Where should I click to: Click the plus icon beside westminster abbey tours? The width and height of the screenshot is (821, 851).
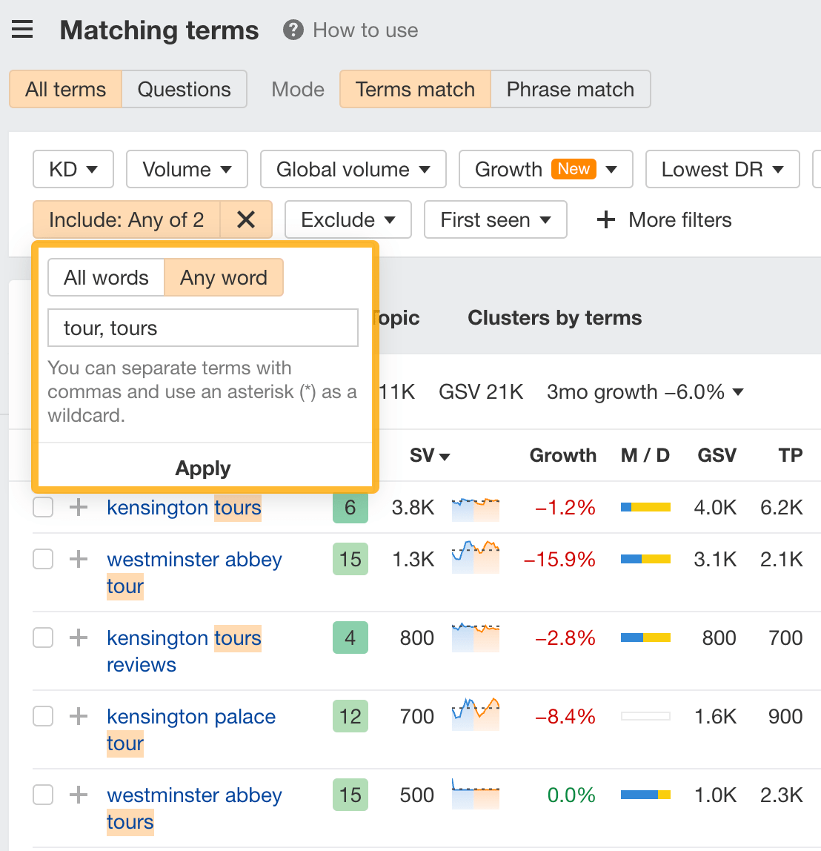click(x=77, y=795)
